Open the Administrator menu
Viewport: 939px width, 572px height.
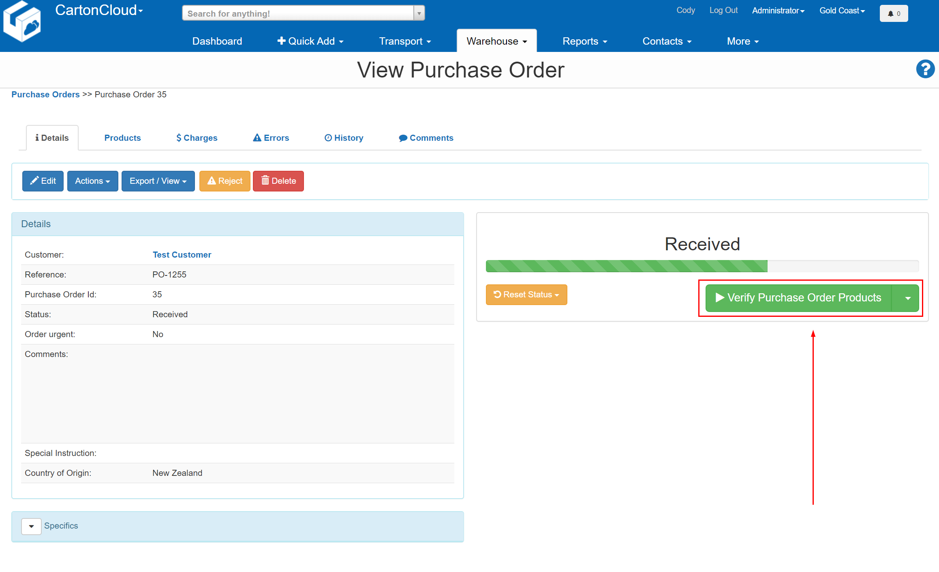coord(777,10)
